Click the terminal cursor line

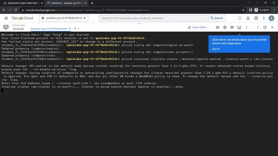click(x=2, y=90)
